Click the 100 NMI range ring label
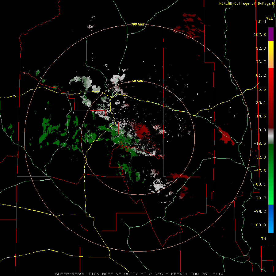Image resolution: width=276 pixels, height=276 pixels. tap(138, 24)
